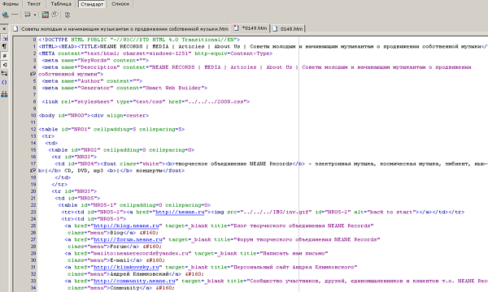
Task: Click the line break insert icon
Action: tap(28, 15)
